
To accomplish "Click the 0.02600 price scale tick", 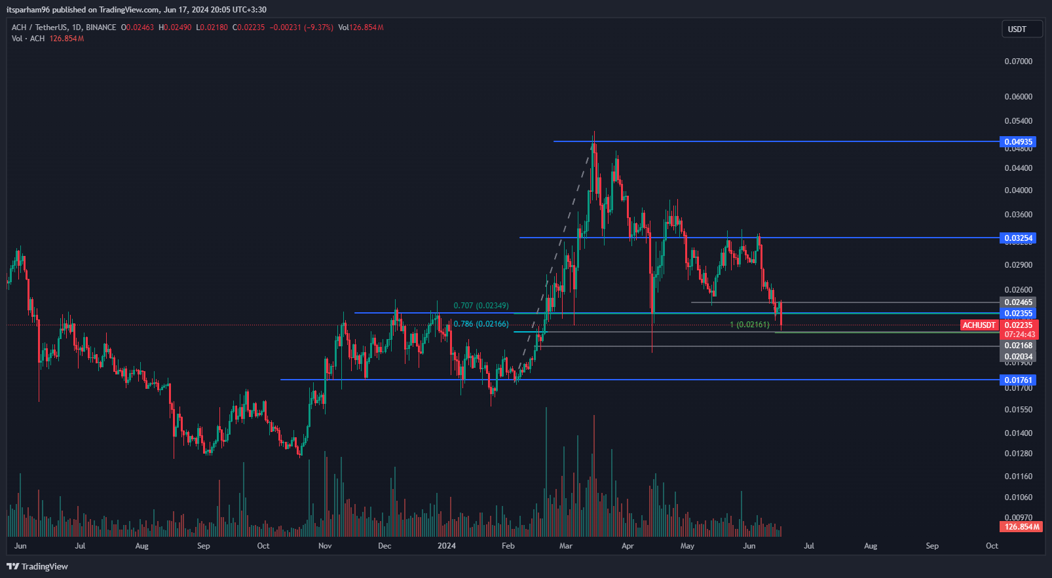I will coord(1019,290).
